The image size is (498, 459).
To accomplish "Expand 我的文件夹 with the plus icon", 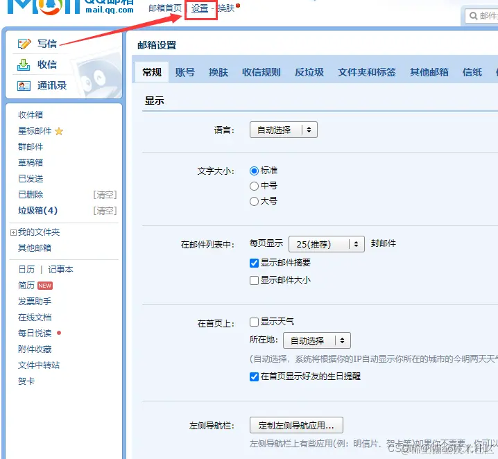I will (13, 232).
